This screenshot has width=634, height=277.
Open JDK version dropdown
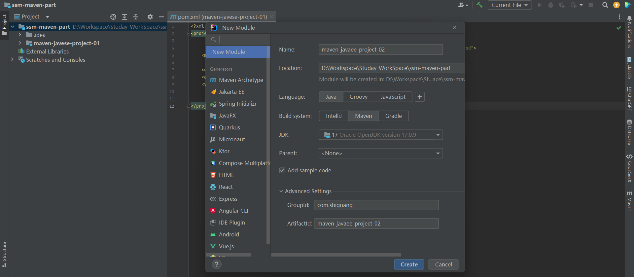381,135
